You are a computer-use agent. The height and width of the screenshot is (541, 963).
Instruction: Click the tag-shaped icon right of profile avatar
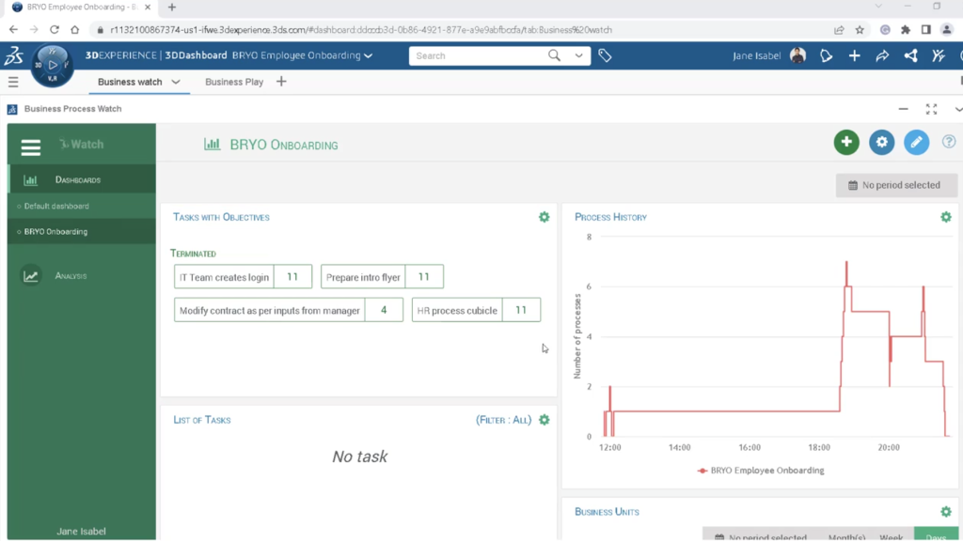826,55
